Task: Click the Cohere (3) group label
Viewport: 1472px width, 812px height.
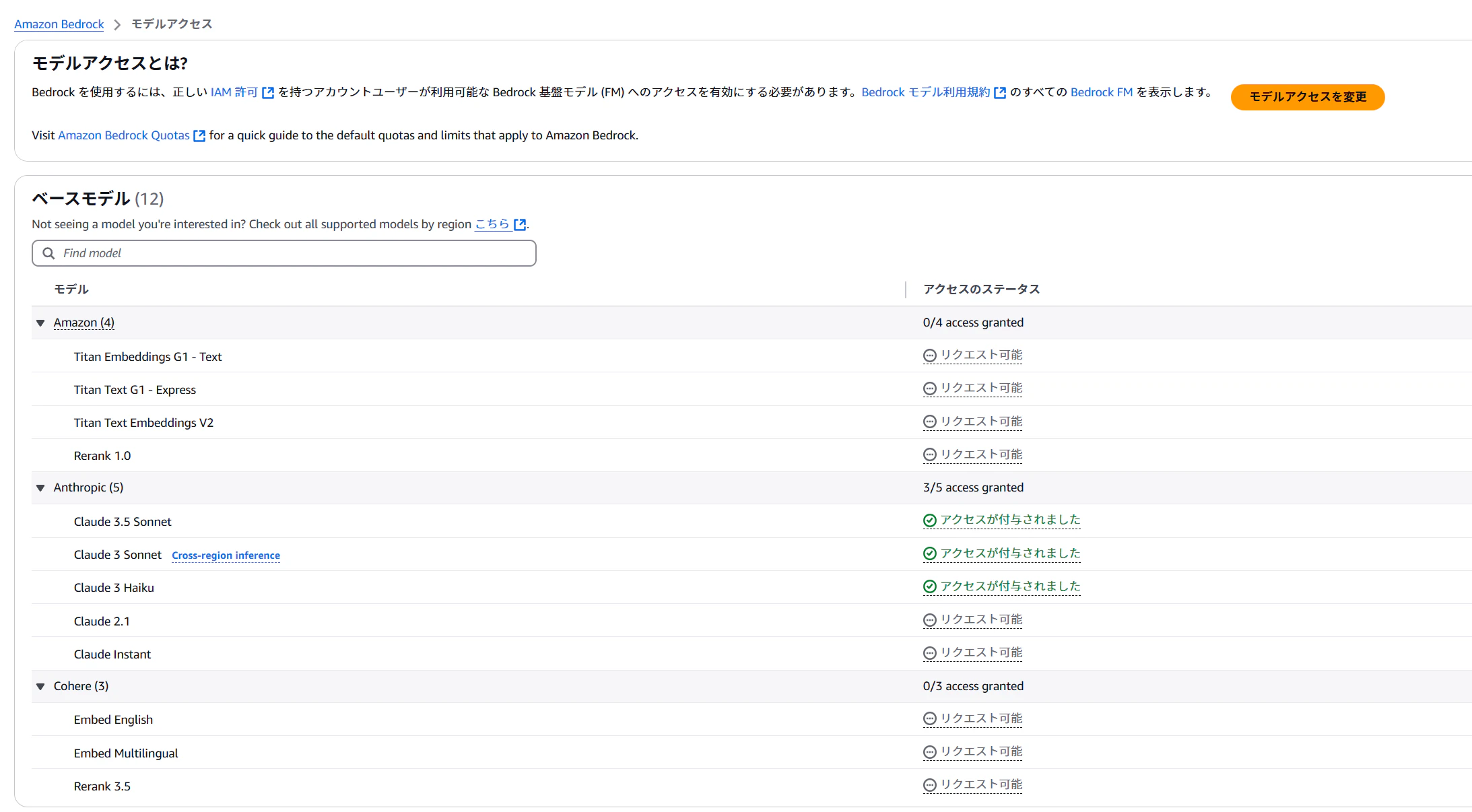Action: click(x=81, y=686)
